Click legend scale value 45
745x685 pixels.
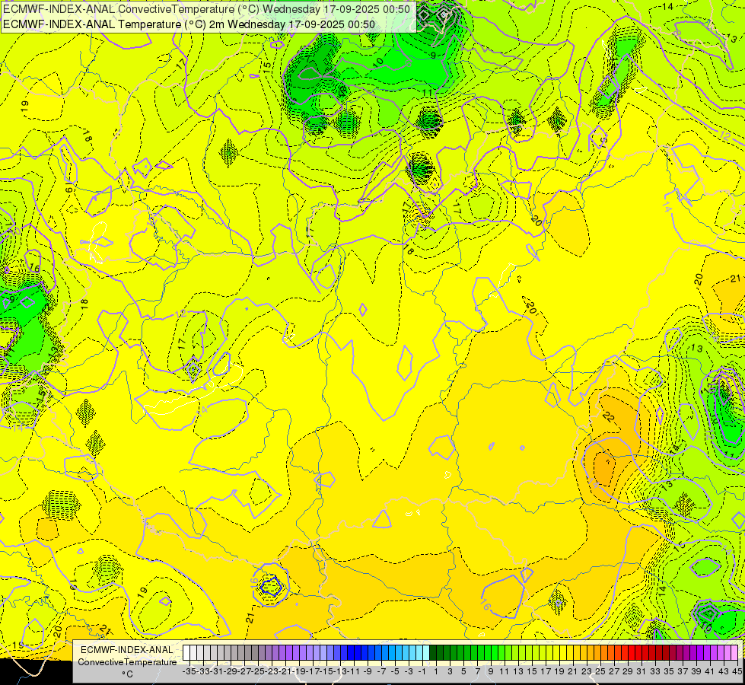pos(737,672)
